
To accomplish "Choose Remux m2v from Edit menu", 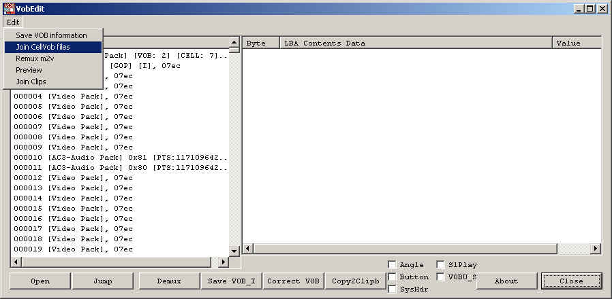I will coord(52,59).
